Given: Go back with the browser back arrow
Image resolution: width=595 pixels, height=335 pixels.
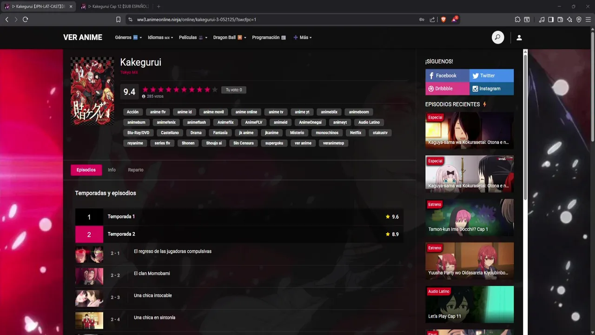Looking at the screenshot, I should point(7,20).
